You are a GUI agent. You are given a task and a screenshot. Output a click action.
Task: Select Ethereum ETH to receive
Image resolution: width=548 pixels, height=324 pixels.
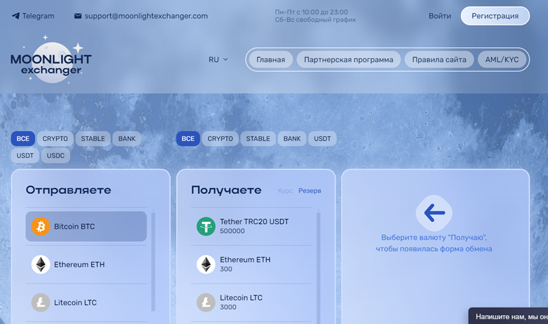(251, 264)
